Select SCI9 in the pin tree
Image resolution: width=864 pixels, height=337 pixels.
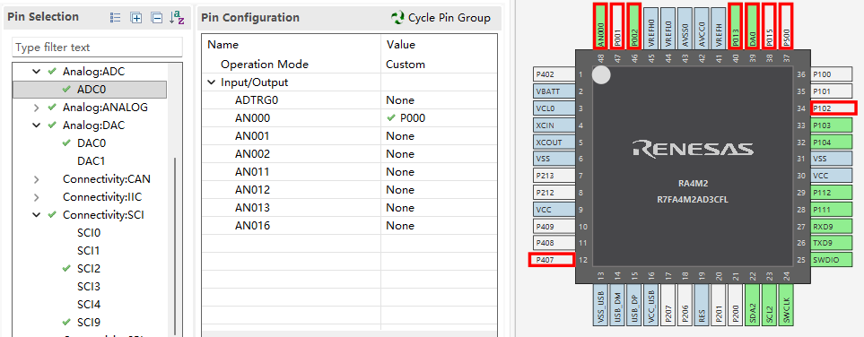point(89,322)
